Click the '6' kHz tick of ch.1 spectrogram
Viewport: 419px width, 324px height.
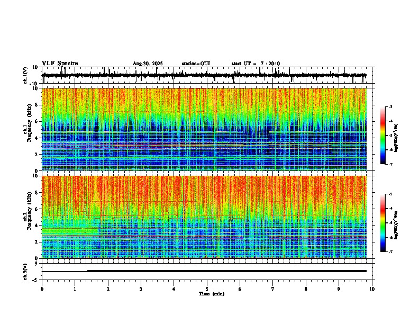click(x=37, y=121)
